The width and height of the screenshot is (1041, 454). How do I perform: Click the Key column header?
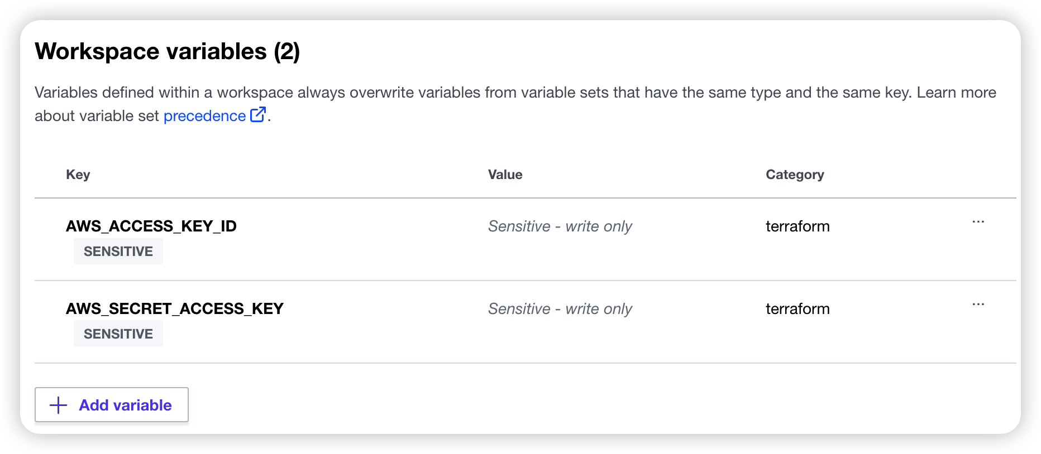(x=78, y=175)
